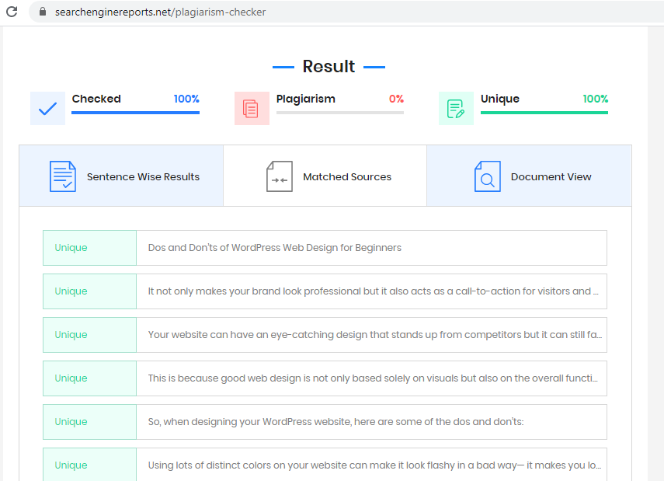664x481 pixels.
Task: Select the Document View tab
Action: (529, 176)
